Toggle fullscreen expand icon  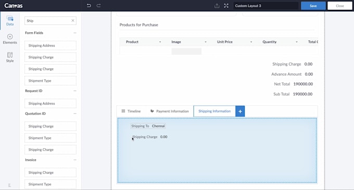point(226,6)
